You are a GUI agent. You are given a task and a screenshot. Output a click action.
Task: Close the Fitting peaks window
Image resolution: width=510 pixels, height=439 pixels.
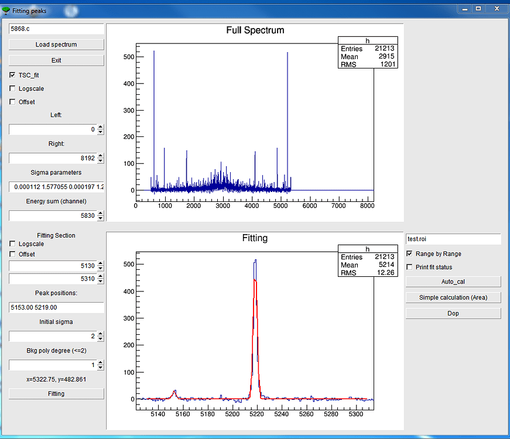tap(497, 9)
